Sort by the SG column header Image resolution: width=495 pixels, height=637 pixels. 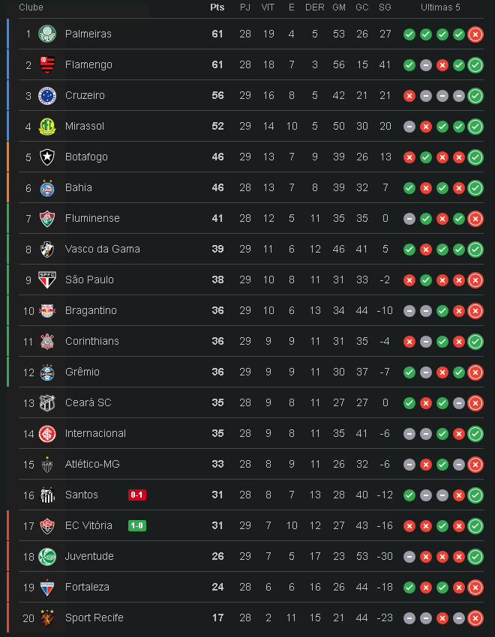[385, 7]
